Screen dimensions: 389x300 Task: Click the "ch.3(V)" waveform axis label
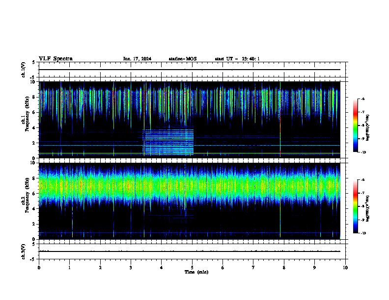click(x=24, y=251)
